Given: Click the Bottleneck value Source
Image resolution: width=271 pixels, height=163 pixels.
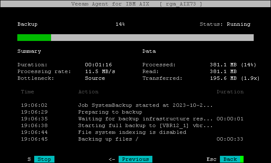Looking at the screenshot, I should tap(95, 78).
